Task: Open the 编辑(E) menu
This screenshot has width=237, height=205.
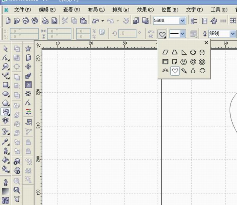Action: [47, 10]
